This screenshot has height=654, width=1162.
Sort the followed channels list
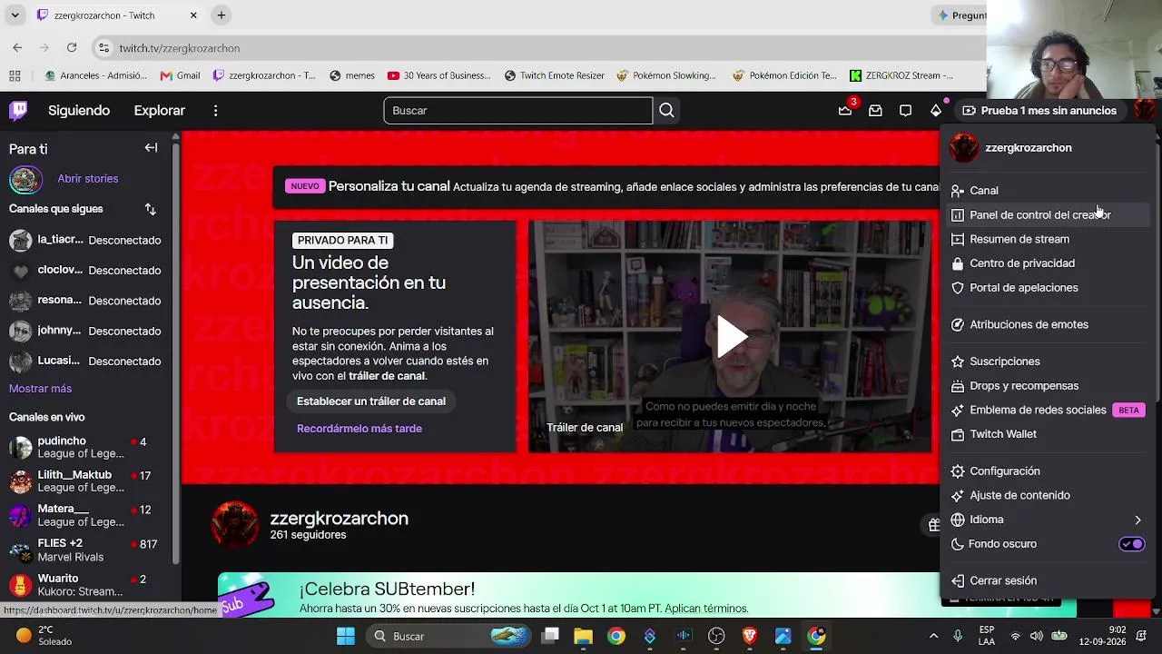(151, 209)
